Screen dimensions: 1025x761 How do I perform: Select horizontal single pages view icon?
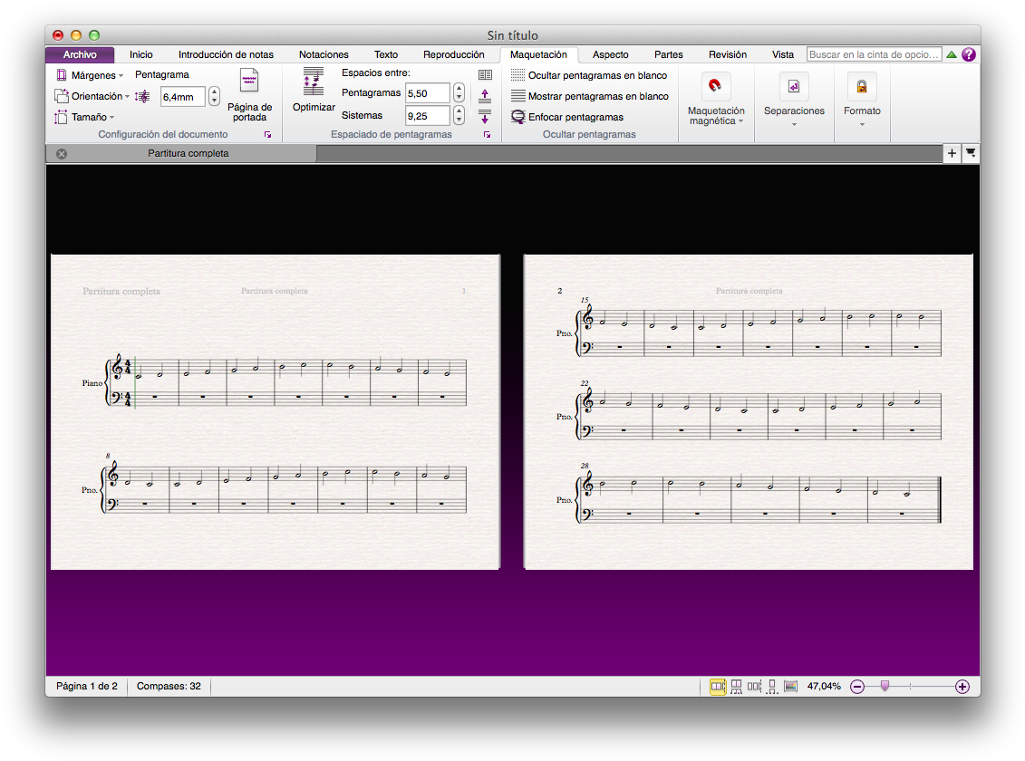tap(754, 687)
